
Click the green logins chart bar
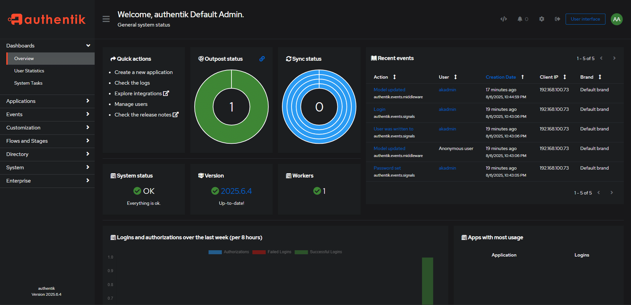pyautogui.click(x=427, y=281)
